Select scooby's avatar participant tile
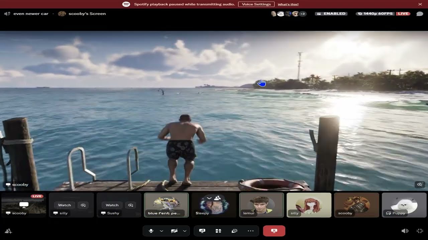 (356, 205)
